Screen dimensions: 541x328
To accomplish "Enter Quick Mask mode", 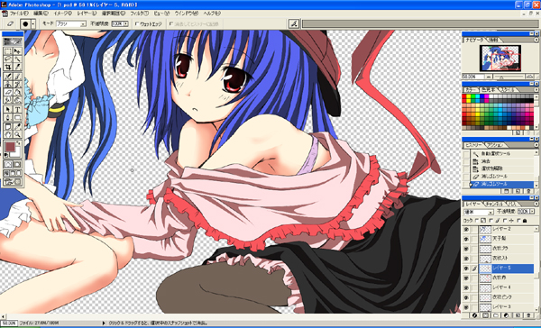I will [x=17, y=164].
